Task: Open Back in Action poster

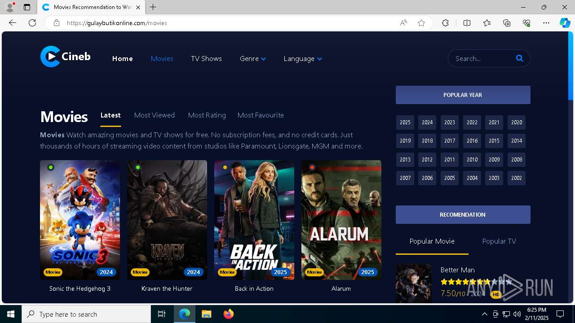Action: click(254, 220)
